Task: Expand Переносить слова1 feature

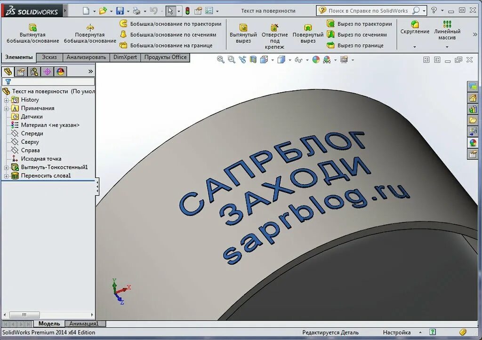Action: (x=6, y=176)
